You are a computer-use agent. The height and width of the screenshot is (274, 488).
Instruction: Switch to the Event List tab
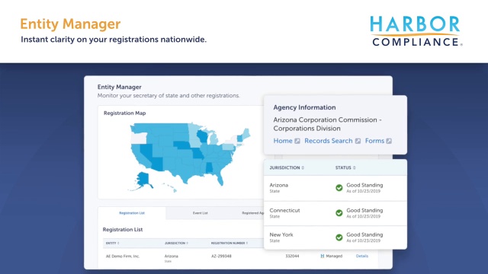tap(200, 213)
